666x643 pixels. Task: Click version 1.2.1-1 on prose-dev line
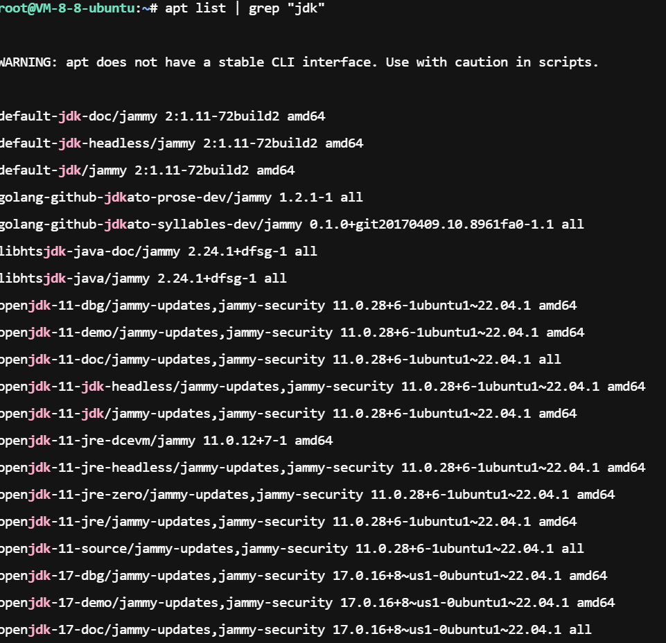point(306,197)
